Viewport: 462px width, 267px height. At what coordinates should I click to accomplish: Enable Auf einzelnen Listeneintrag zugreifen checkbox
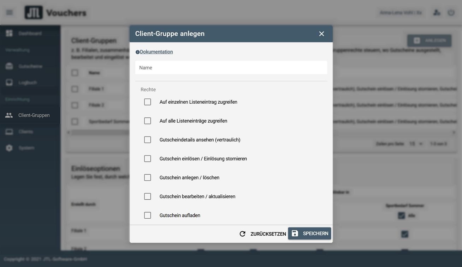[x=148, y=102]
